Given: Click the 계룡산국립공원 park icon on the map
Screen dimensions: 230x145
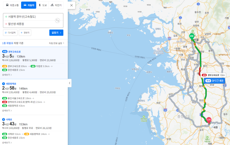Looking at the screenshot, I should tap(207, 137).
